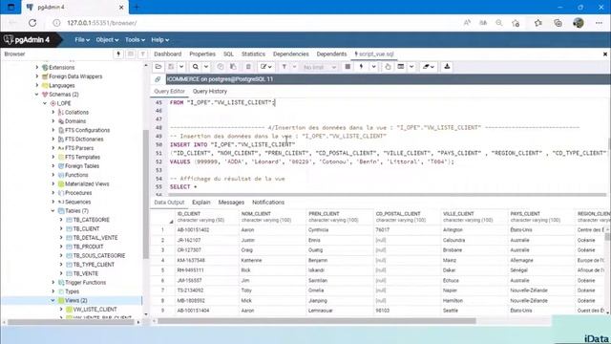Switch to the Statistics tab

point(253,54)
